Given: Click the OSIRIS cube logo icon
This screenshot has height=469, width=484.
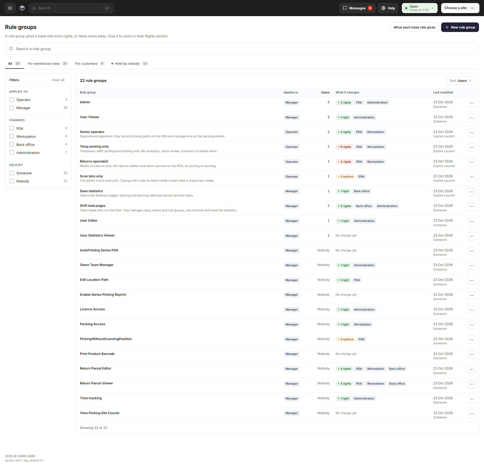Looking at the screenshot, I should click(22, 8).
